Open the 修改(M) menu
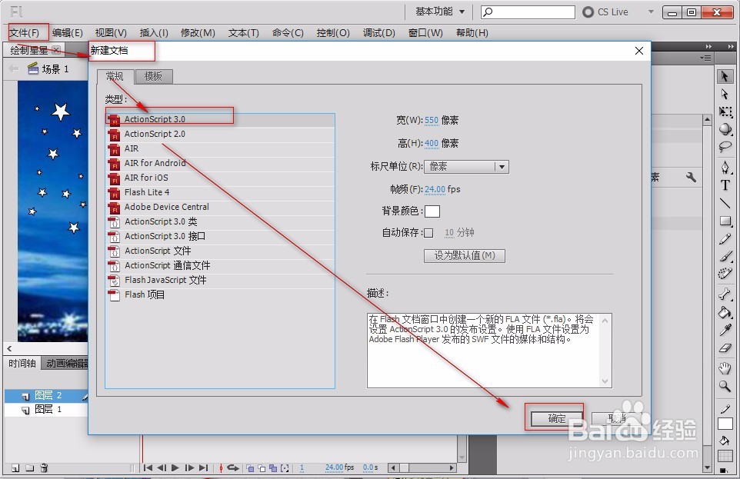740x479 pixels. point(198,32)
